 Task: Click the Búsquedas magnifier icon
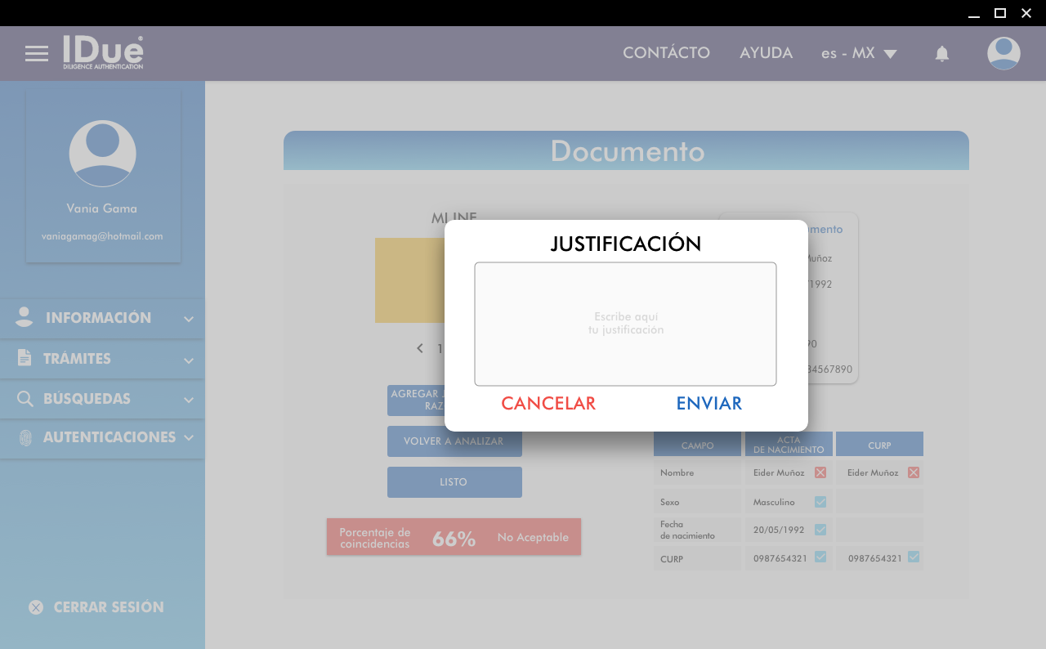[25, 399]
